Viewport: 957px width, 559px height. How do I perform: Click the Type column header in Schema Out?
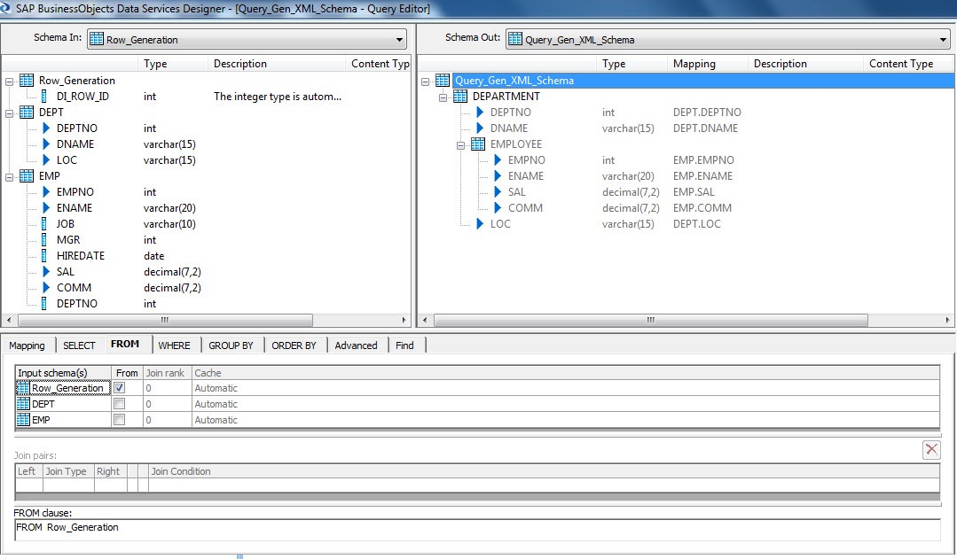pyautogui.click(x=631, y=64)
